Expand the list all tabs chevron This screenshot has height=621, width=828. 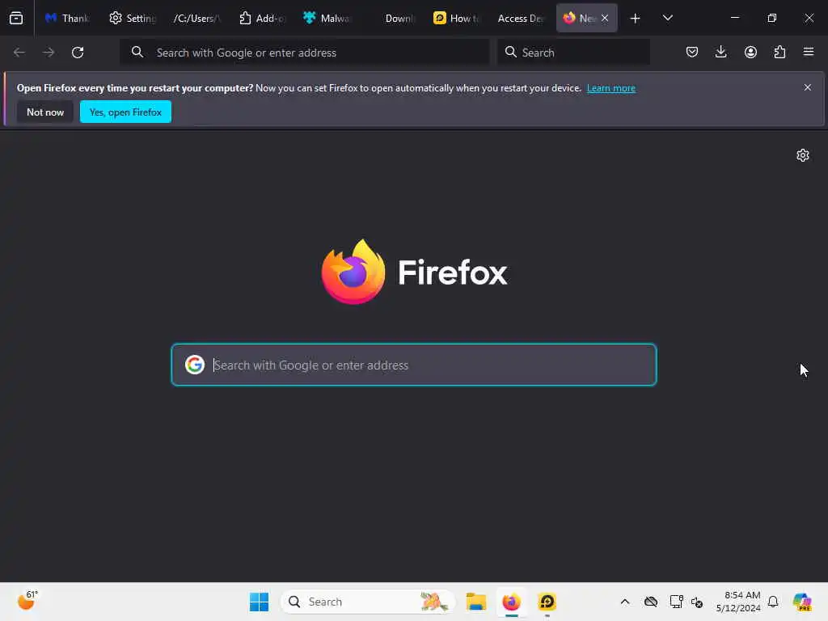point(667,18)
